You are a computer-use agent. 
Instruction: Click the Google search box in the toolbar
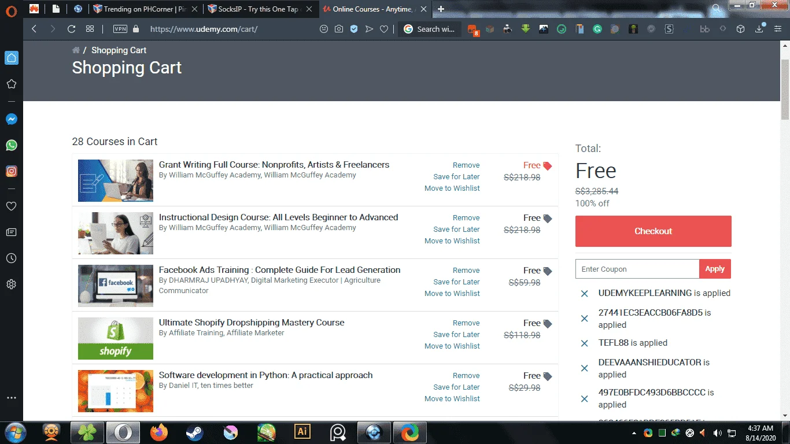[430, 29]
